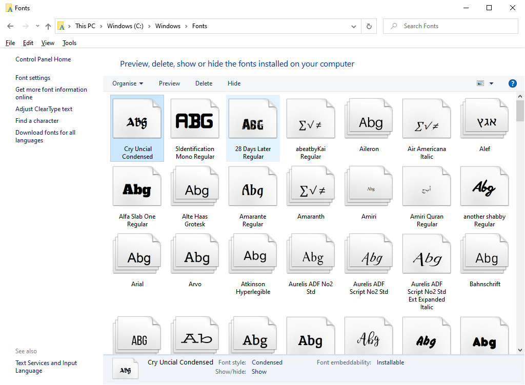
Task: Open the File menu
Action: tap(10, 43)
